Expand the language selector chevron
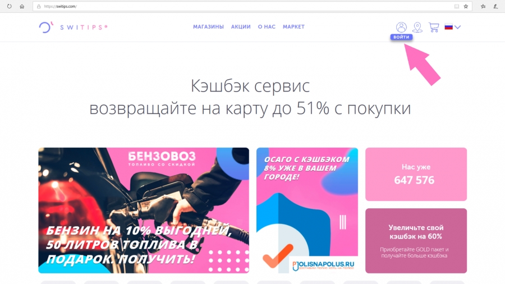Viewport: 505px width, 284px height. [x=458, y=27]
